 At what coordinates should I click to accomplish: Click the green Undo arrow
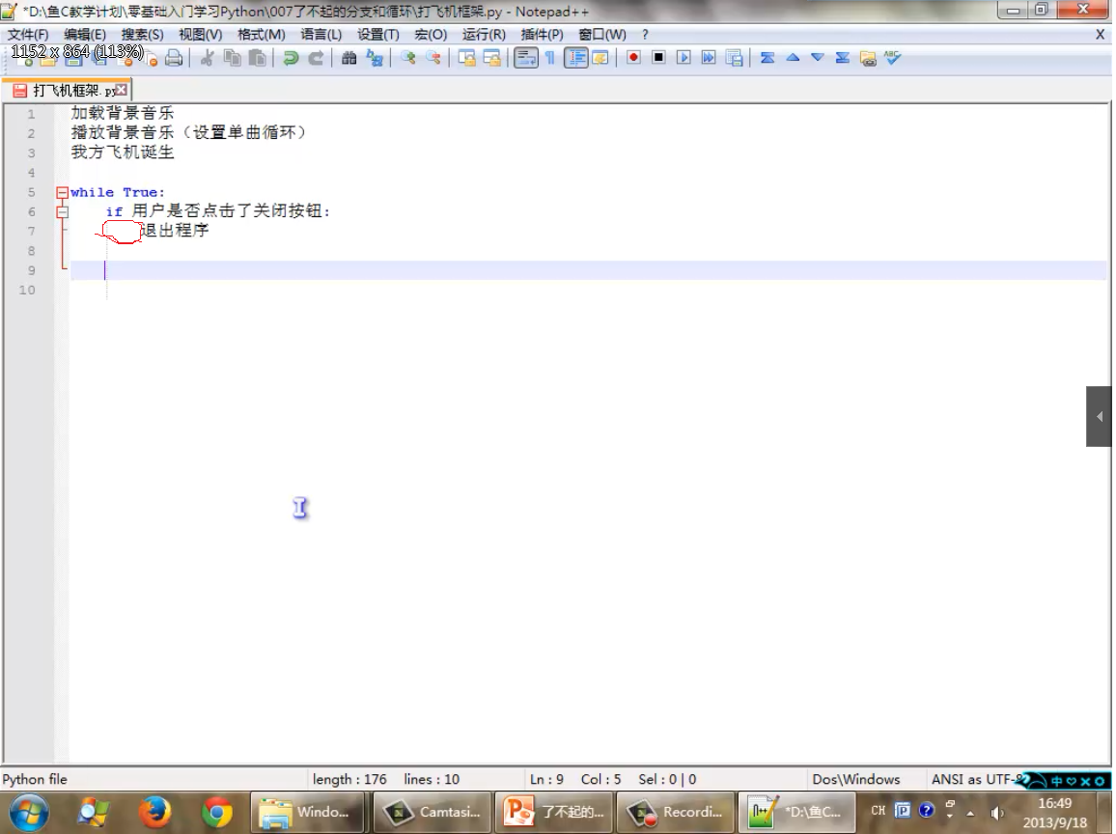pyautogui.click(x=290, y=58)
